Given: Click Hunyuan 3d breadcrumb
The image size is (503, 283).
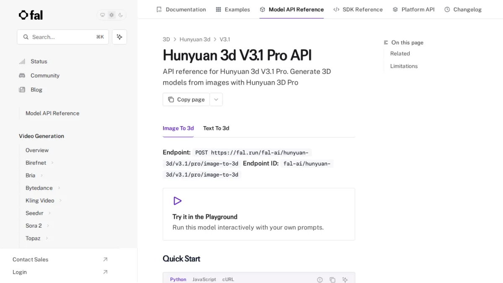Looking at the screenshot, I should coord(195,39).
